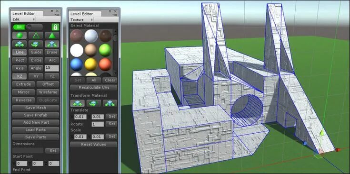
Task: Open the Edit mode dropdown
Action: coord(23,19)
